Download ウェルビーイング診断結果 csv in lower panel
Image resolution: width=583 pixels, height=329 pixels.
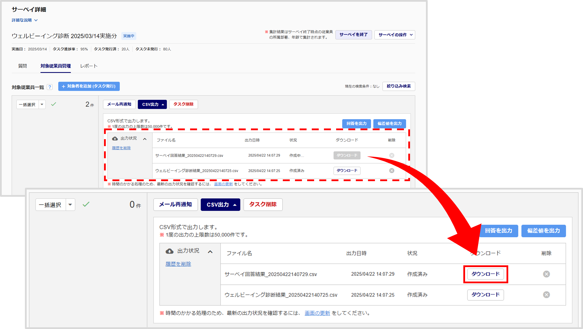486,295
